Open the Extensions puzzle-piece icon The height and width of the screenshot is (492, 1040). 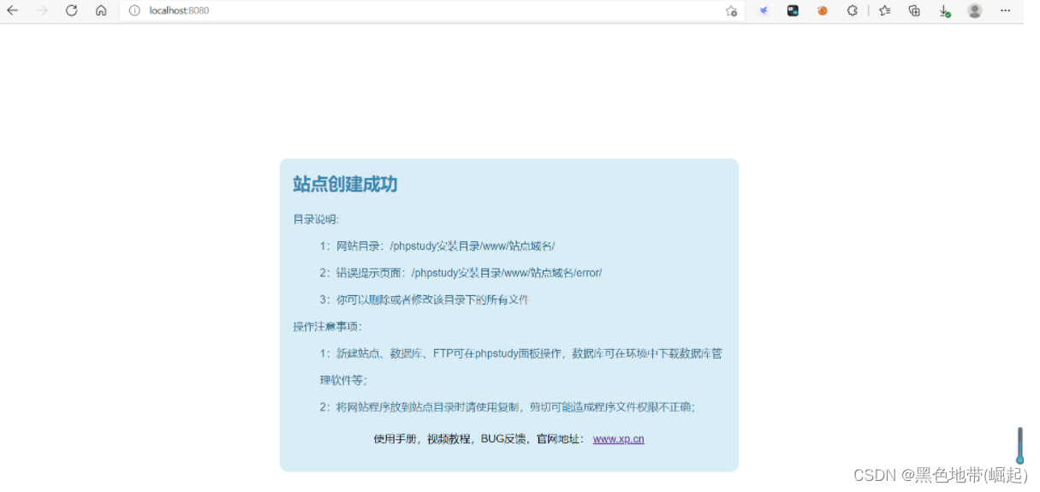point(853,10)
